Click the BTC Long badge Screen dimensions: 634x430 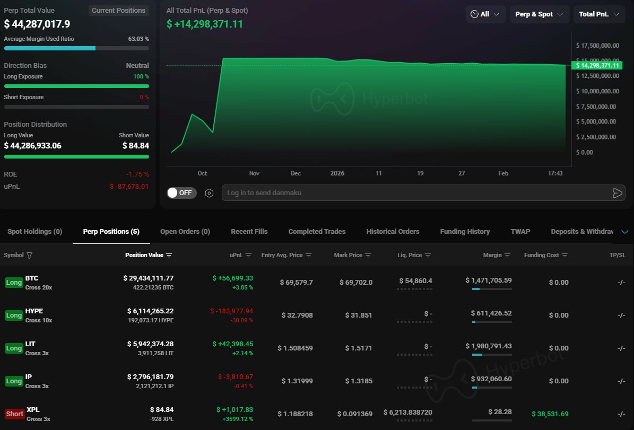(x=14, y=283)
